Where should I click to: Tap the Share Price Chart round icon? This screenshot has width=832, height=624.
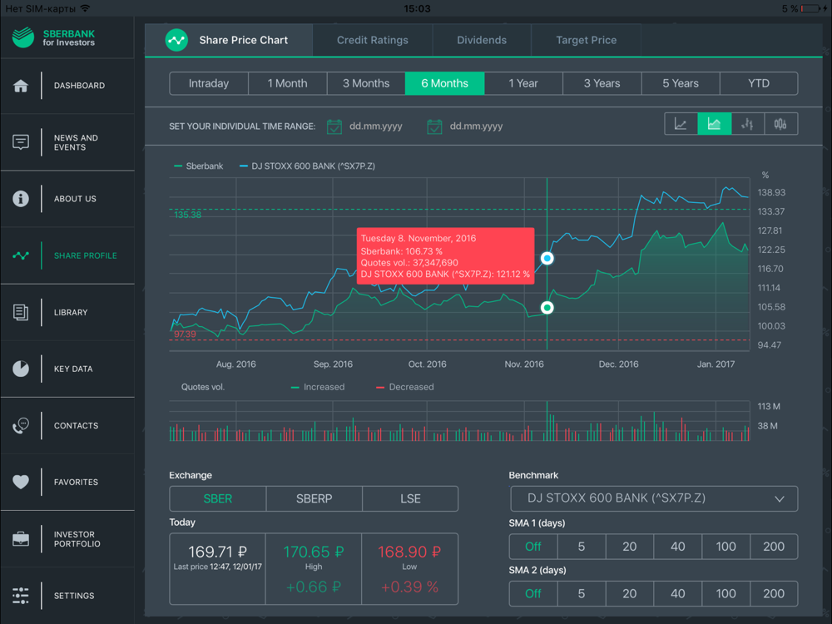pos(176,40)
